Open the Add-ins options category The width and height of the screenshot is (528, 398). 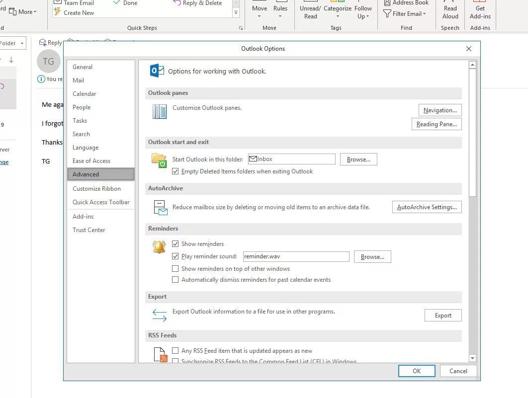[101, 217]
